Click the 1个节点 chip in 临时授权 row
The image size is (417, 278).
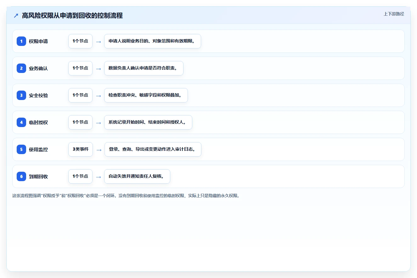(x=80, y=122)
